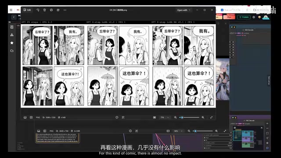Open the node tree icon in the left sidebar
This screenshot has width=281, height=158.
pyautogui.click(x=12, y=35)
